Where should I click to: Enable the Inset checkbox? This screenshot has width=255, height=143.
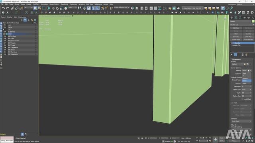232,103
